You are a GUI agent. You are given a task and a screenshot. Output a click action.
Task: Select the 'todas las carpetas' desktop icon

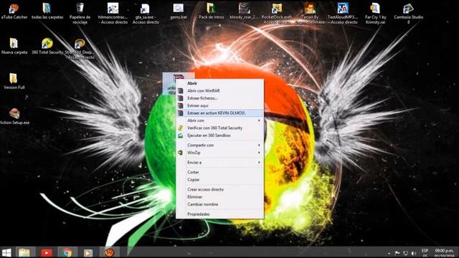(47, 11)
